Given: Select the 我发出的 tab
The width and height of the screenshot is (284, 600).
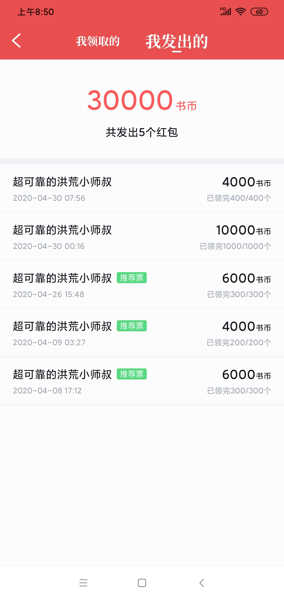Looking at the screenshot, I should click(x=177, y=41).
